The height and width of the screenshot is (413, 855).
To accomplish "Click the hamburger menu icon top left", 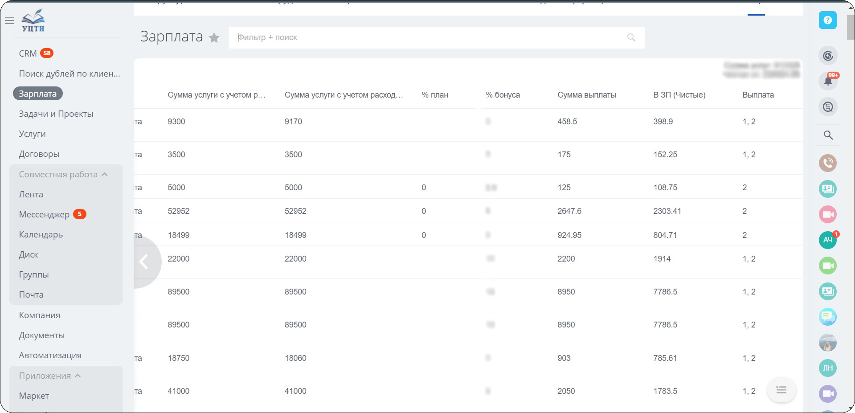I will (9, 20).
